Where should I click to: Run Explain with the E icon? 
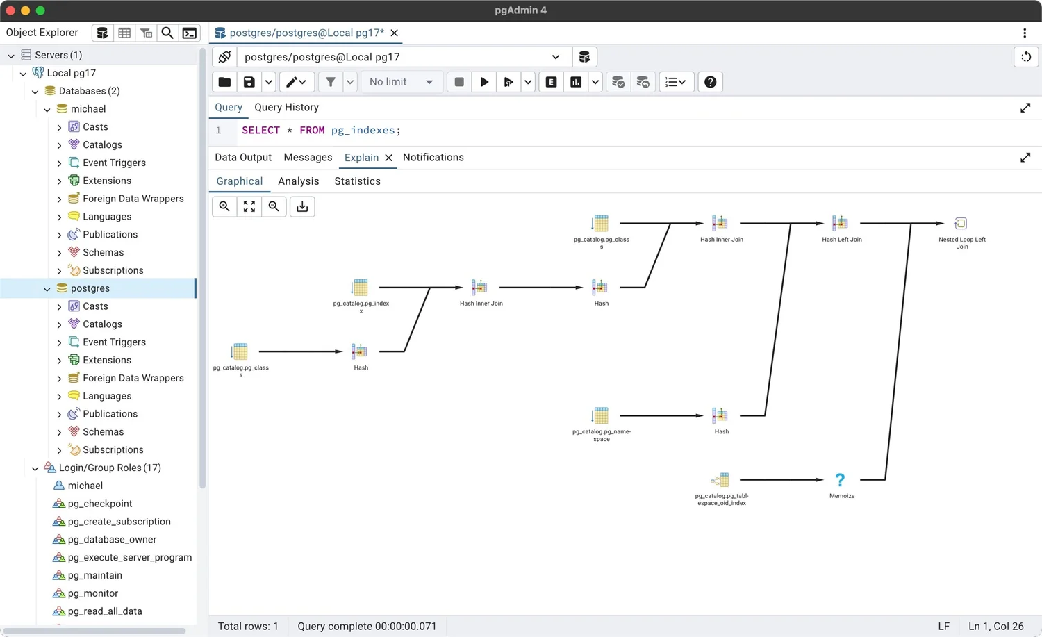point(550,82)
